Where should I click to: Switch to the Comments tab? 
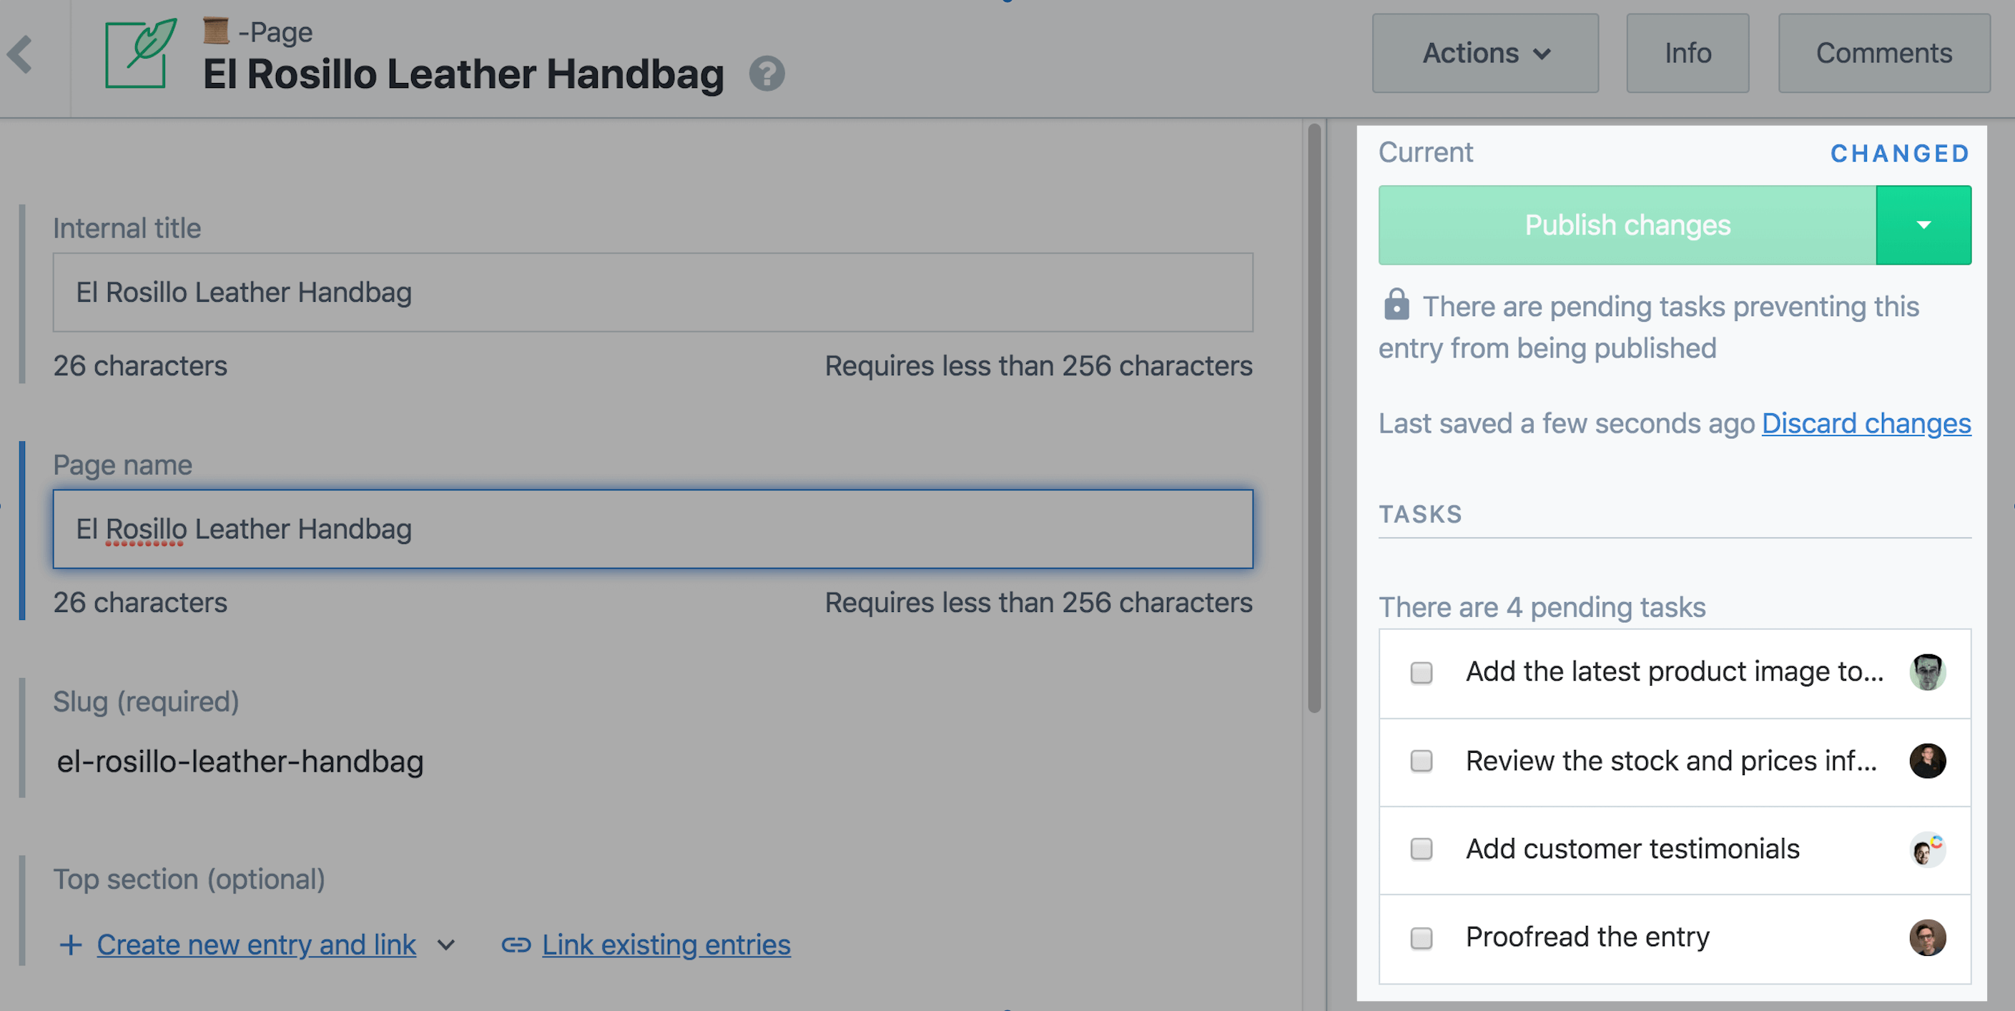(1883, 53)
